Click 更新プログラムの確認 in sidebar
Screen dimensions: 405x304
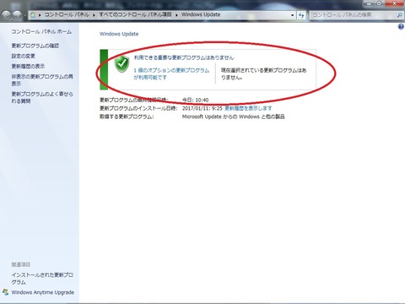coord(35,46)
